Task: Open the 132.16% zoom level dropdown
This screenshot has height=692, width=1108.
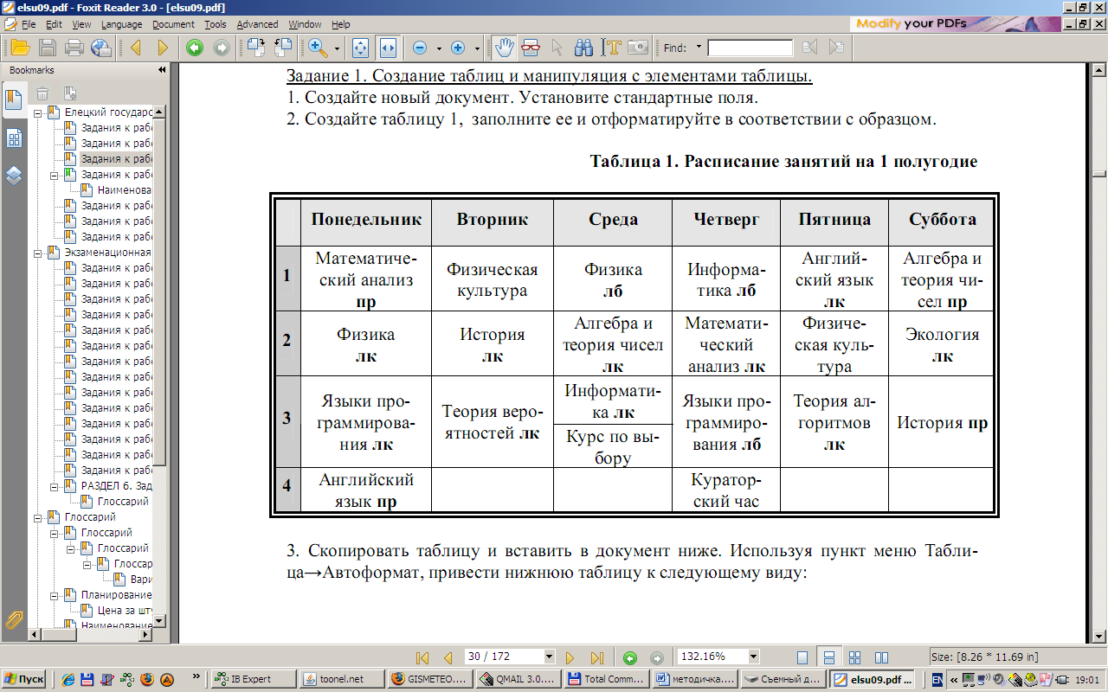Action: 753,657
